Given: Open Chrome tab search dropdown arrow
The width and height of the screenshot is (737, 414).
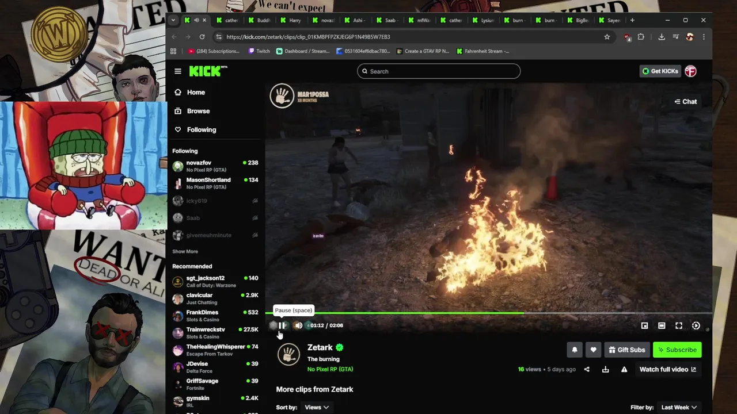Looking at the screenshot, I should (x=173, y=20).
